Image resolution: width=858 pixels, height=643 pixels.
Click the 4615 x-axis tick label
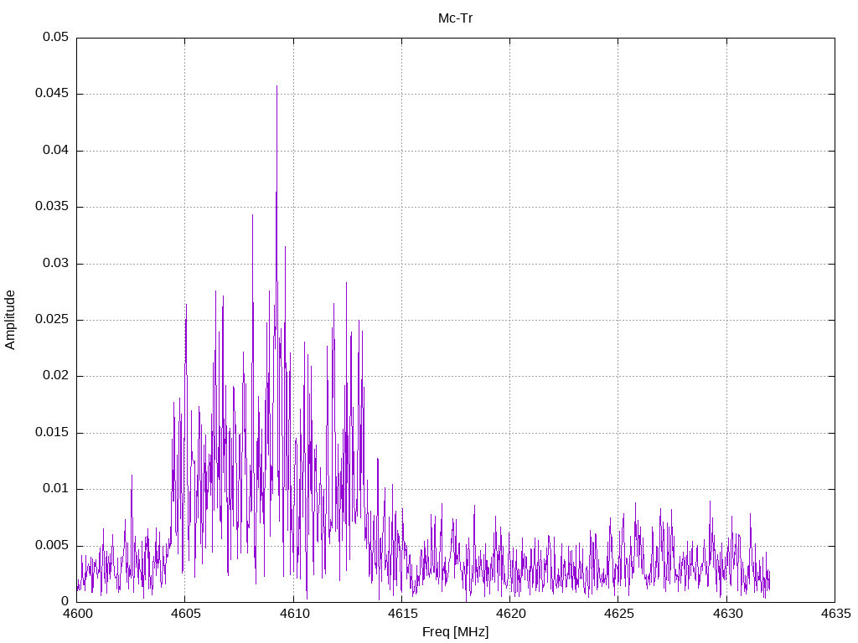coord(401,614)
